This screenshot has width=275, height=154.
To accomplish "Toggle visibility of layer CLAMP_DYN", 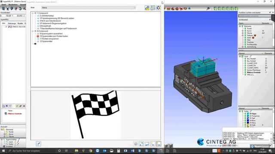I will 245,63.
